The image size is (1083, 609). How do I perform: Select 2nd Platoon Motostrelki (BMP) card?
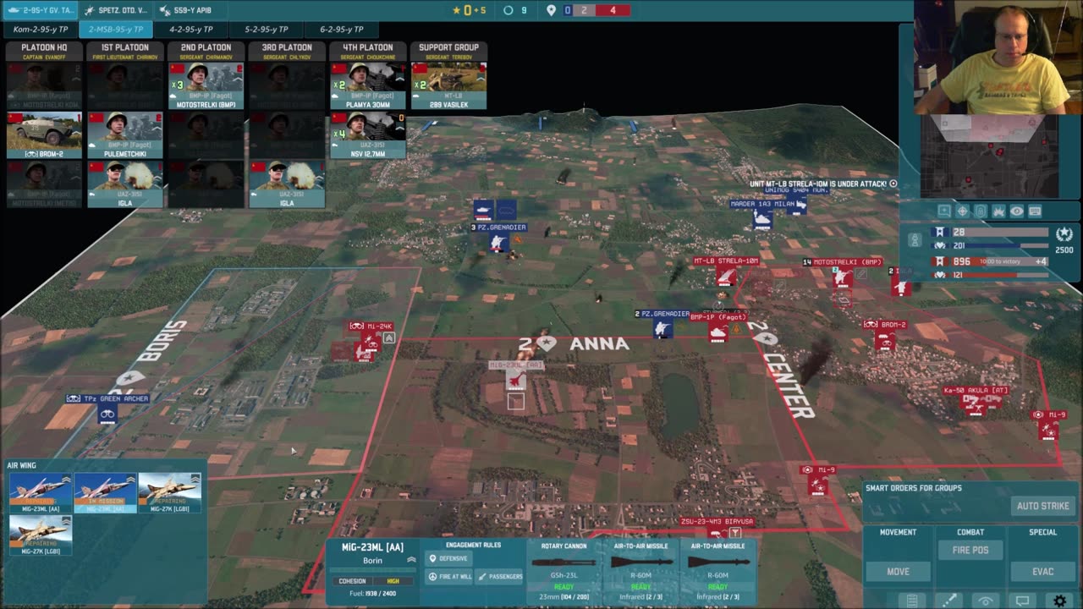(x=206, y=85)
